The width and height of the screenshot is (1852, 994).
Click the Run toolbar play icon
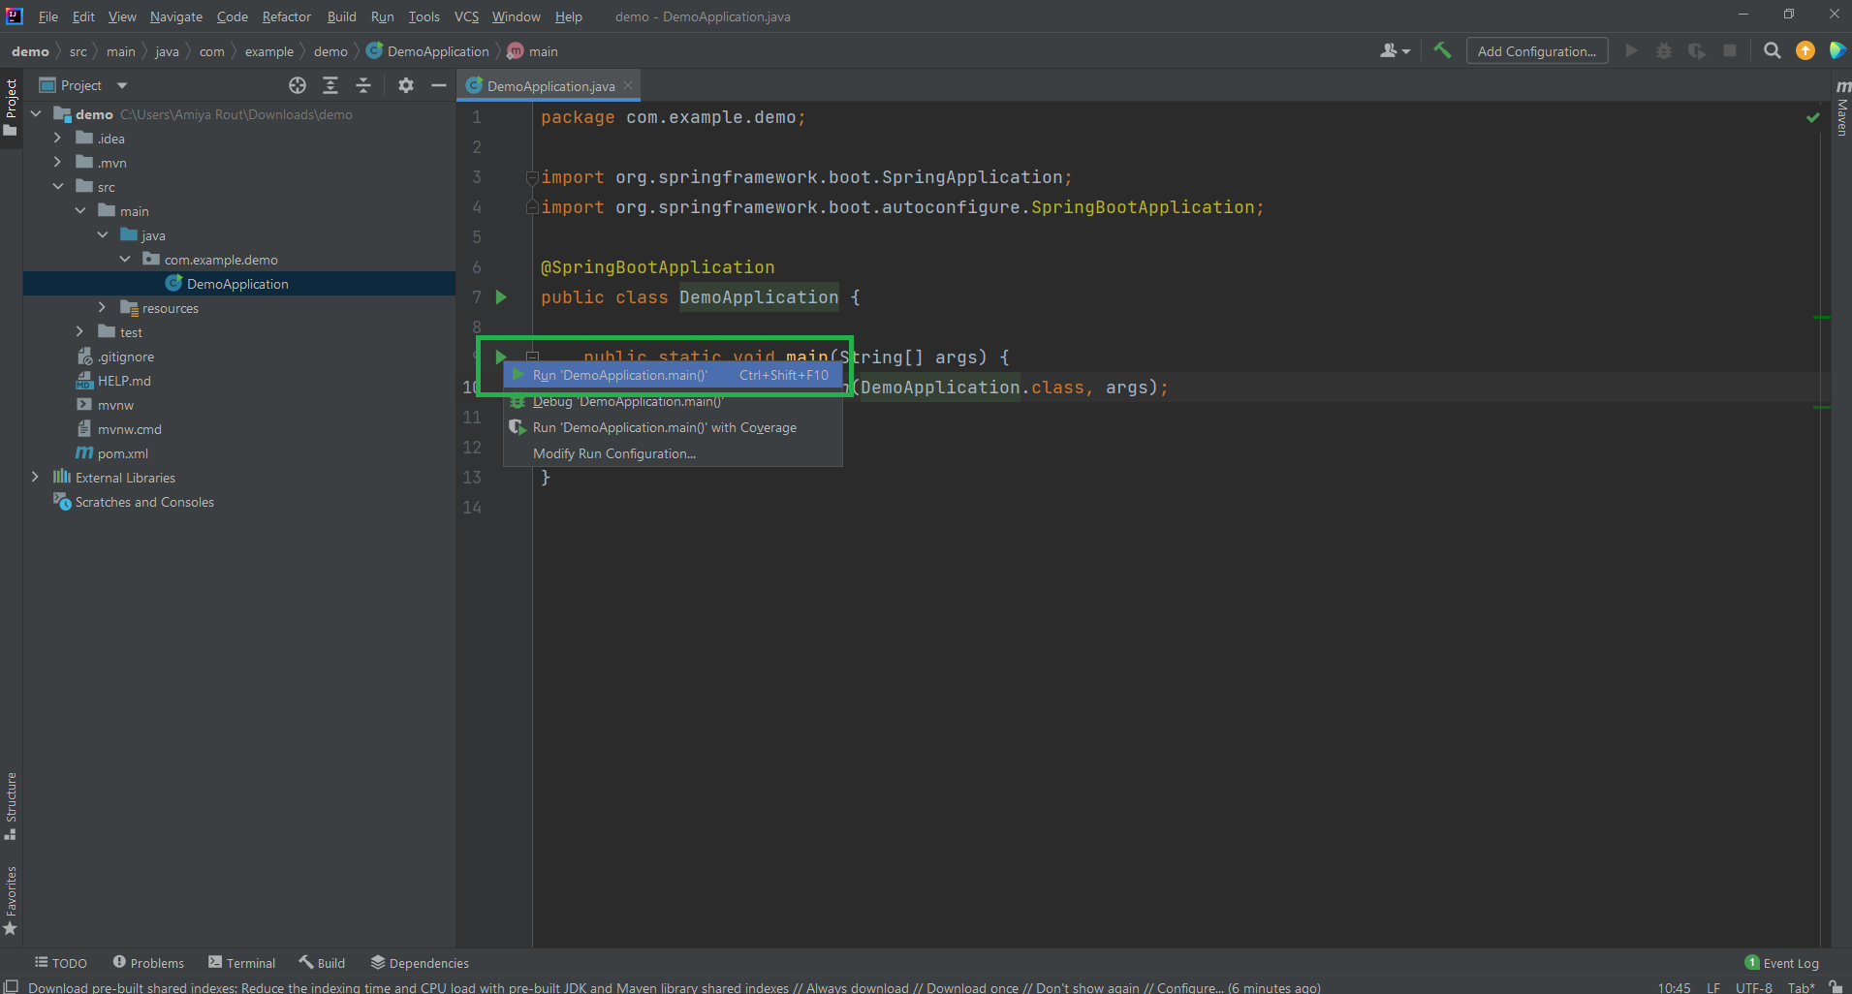(1631, 50)
